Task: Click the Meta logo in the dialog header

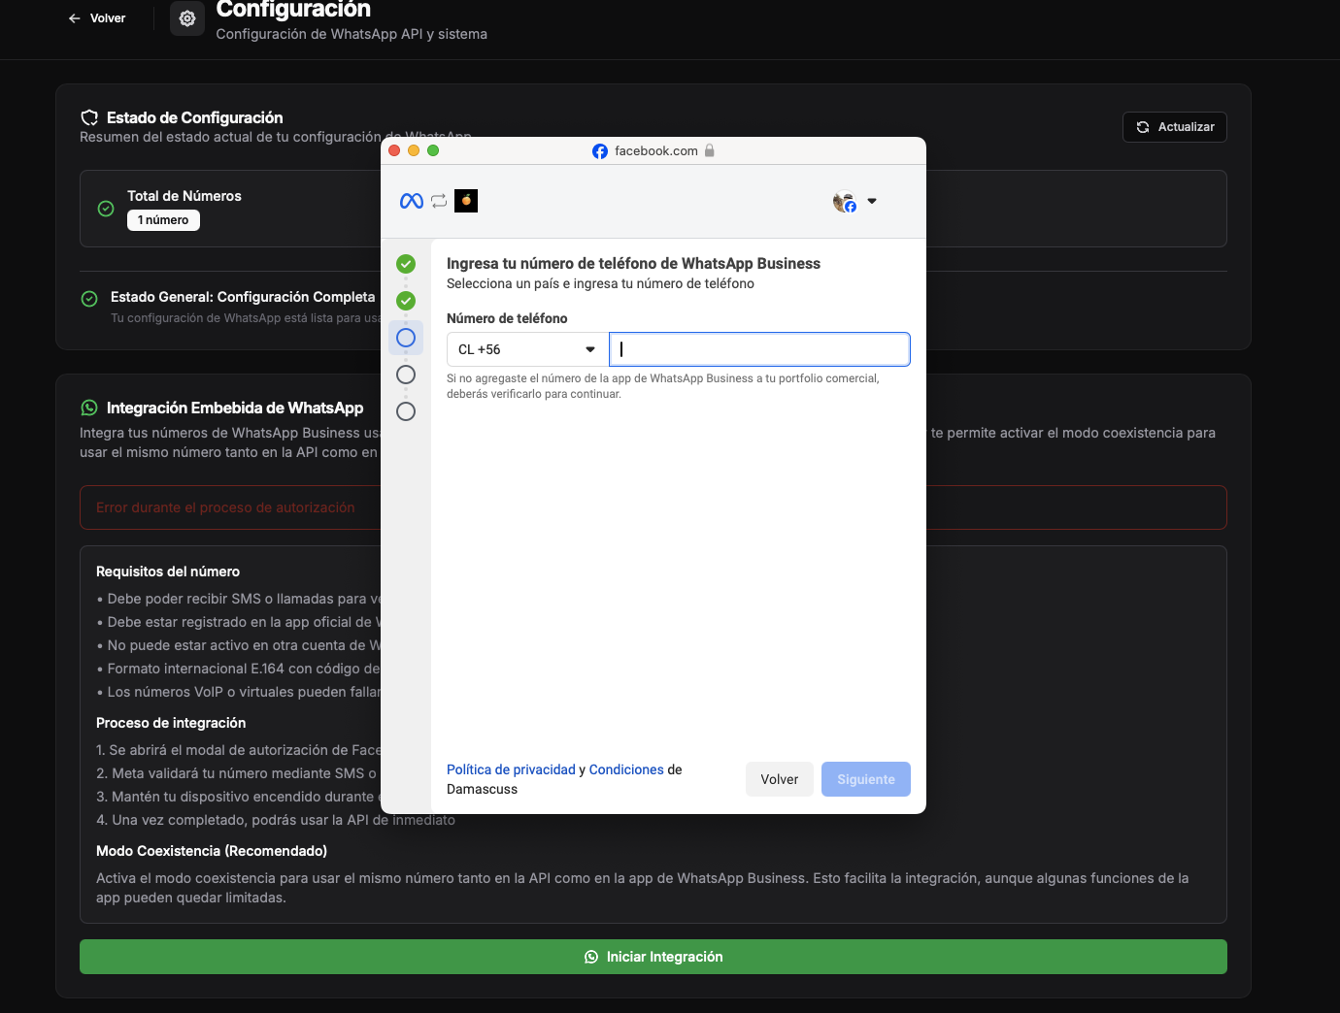Action: 411,201
